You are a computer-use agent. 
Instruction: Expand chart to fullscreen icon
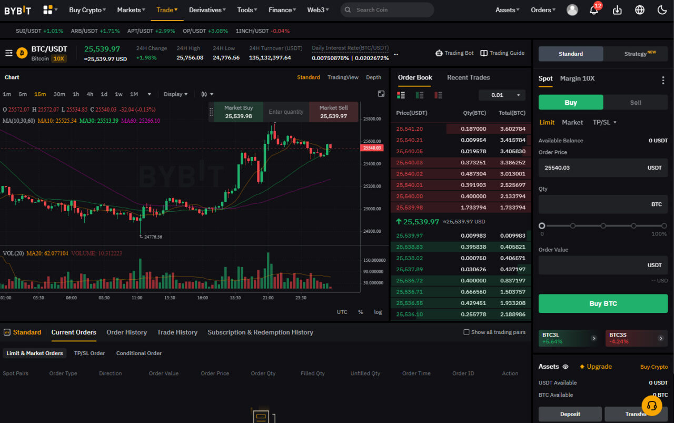381,94
